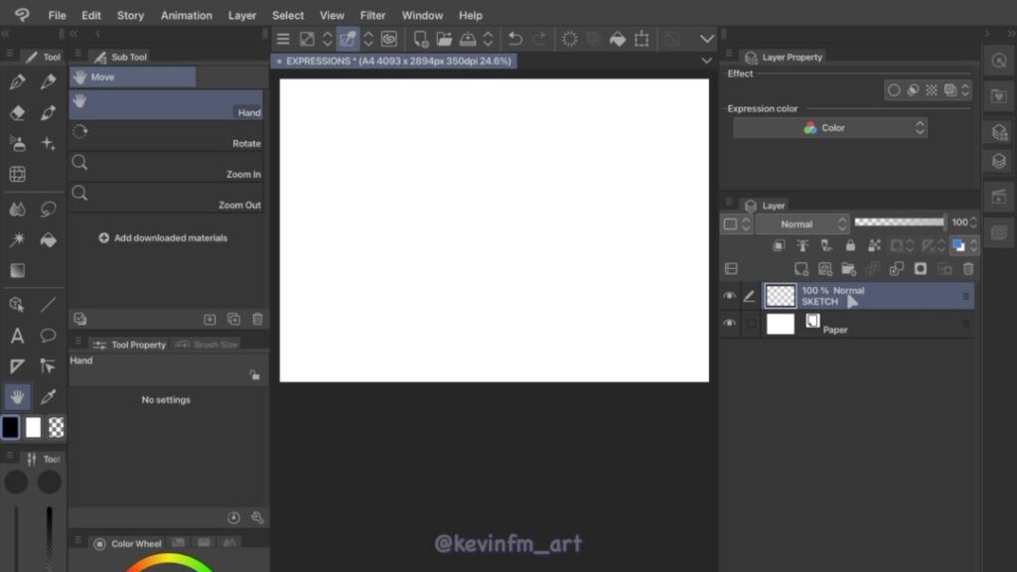Click the Open file folder icon

click(x=444, y=39)
